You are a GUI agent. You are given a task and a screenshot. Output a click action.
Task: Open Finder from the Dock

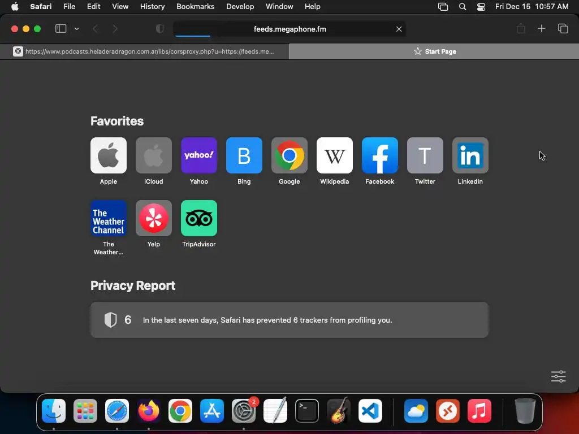point(54,411)
